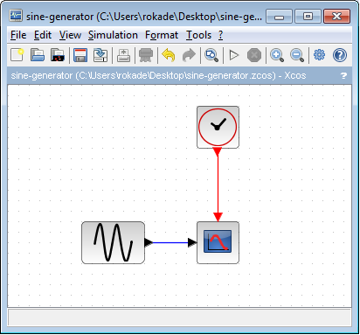
Task: Open the Simulation menu
Action: pos(113,35)
